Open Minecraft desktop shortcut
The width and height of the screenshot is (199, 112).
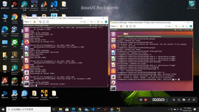tap(15, 82)
